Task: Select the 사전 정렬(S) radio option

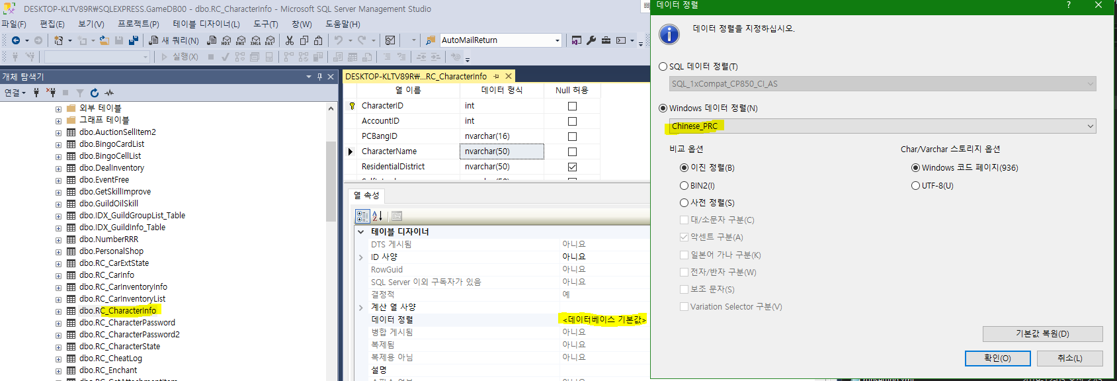Action: [684, 202]
